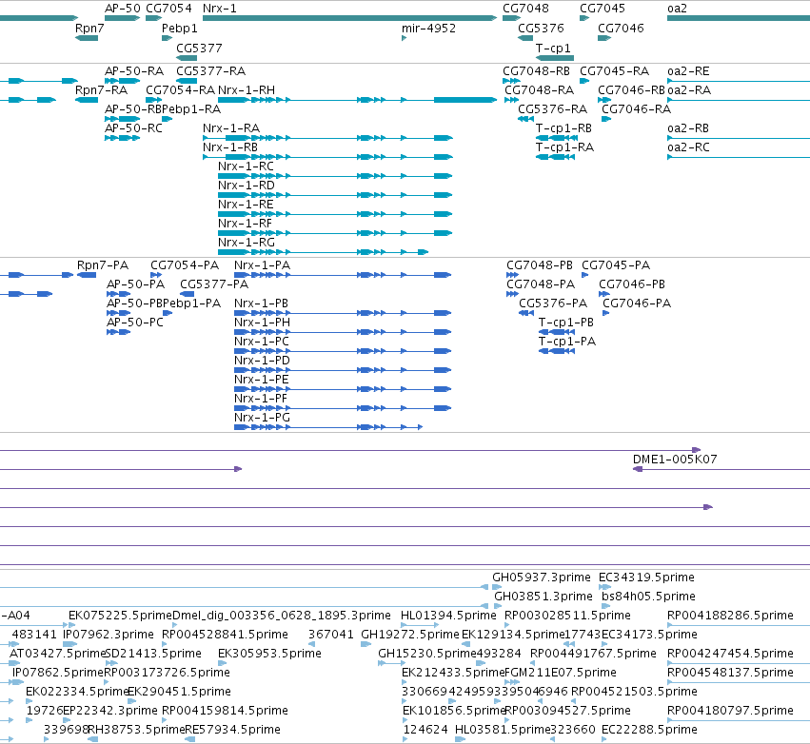Click the DME1-005K07 BAC clone label
Viewport: 810px width, 744px height.
click(675, 459)
